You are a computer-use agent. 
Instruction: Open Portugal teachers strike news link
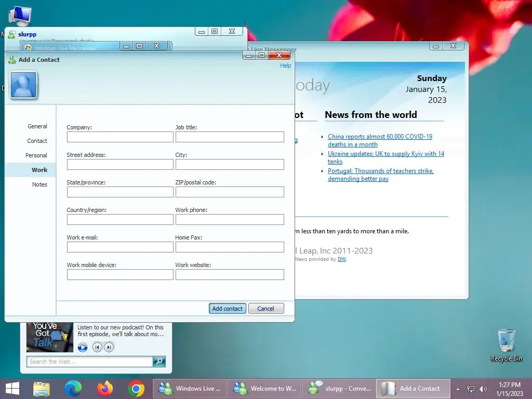[381, 175]
